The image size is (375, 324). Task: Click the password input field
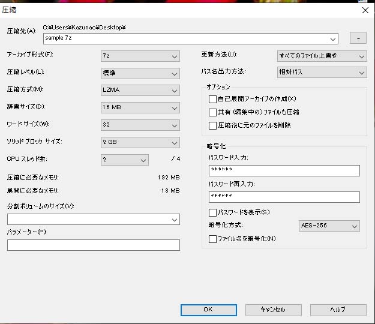pos(284,171)
